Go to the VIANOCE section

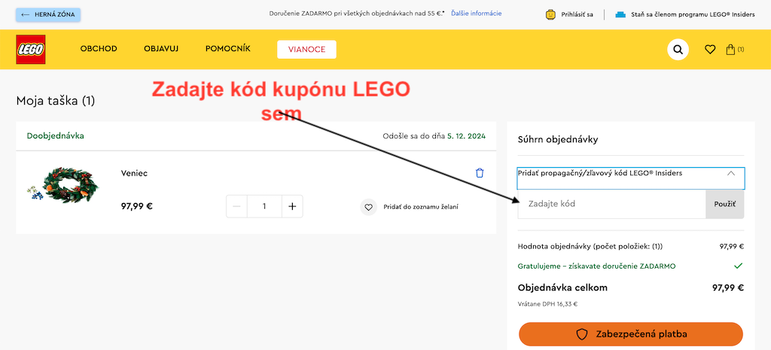pos(307,49)
